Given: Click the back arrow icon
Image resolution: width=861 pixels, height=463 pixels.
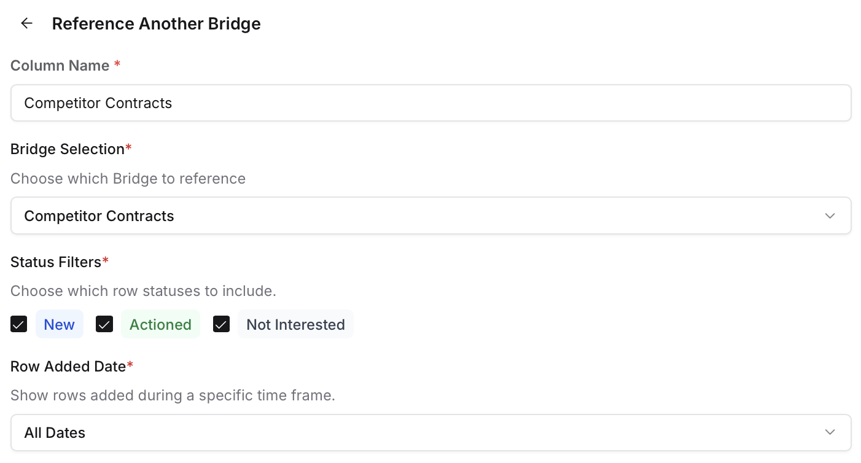Looking at the screenshot, I should 26,23.
